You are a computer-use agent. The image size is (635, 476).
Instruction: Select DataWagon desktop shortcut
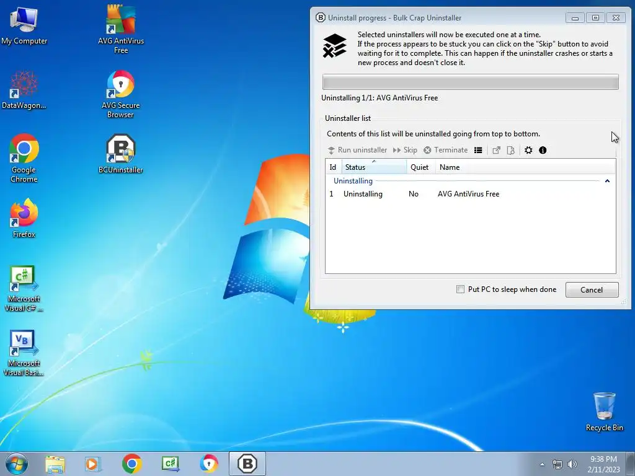click(24, 90)
